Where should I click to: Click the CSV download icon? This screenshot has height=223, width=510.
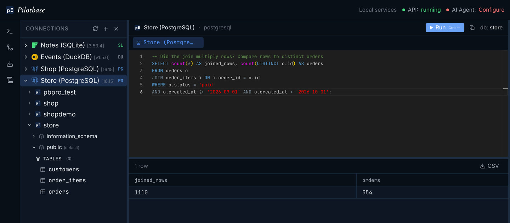[x=482, y=166]
